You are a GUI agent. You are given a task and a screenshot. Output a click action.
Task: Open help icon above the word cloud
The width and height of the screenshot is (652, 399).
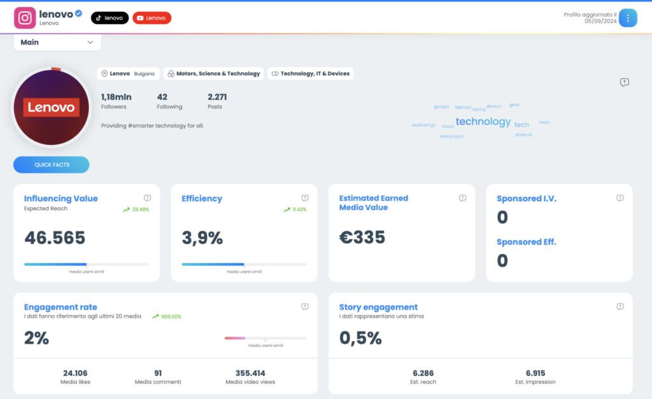pos(624,82)
